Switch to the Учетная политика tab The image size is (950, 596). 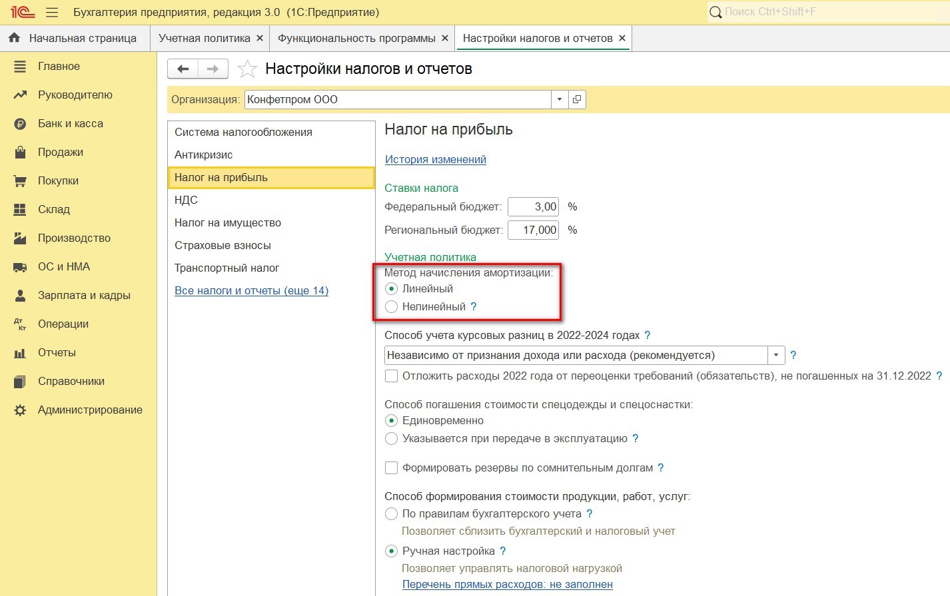(204, 38)
